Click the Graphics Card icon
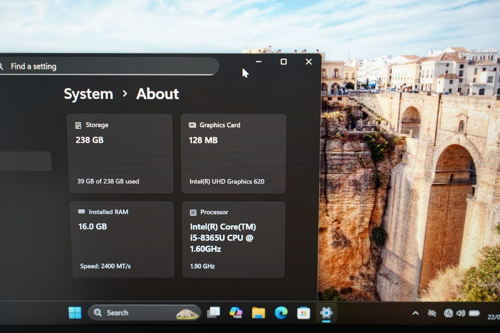 point(192,125)
